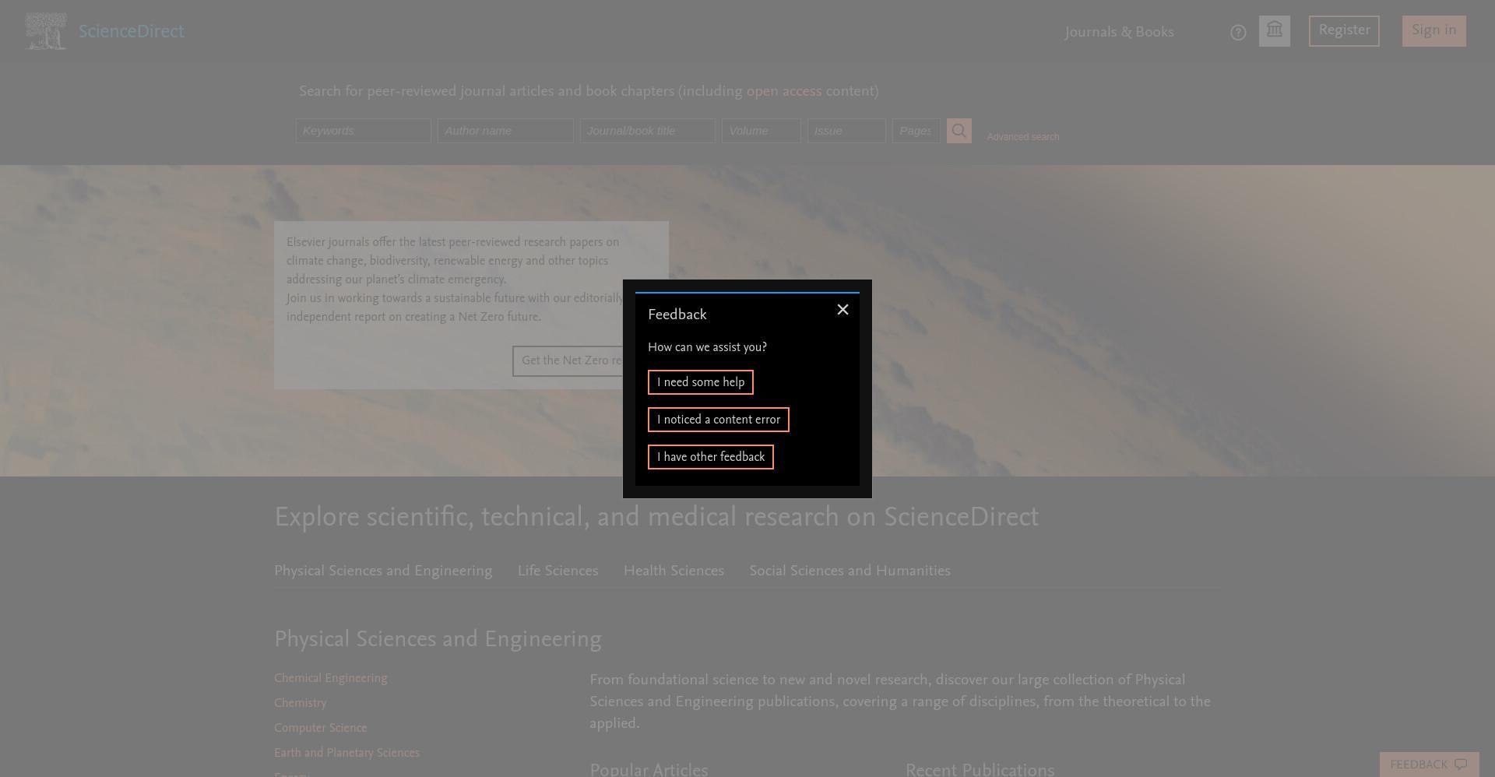Image resolution: width=1495 pixels, height=777 pixels.
Task: Switch to Social Sciences and Humanities tab
Action: coord(850,571)
